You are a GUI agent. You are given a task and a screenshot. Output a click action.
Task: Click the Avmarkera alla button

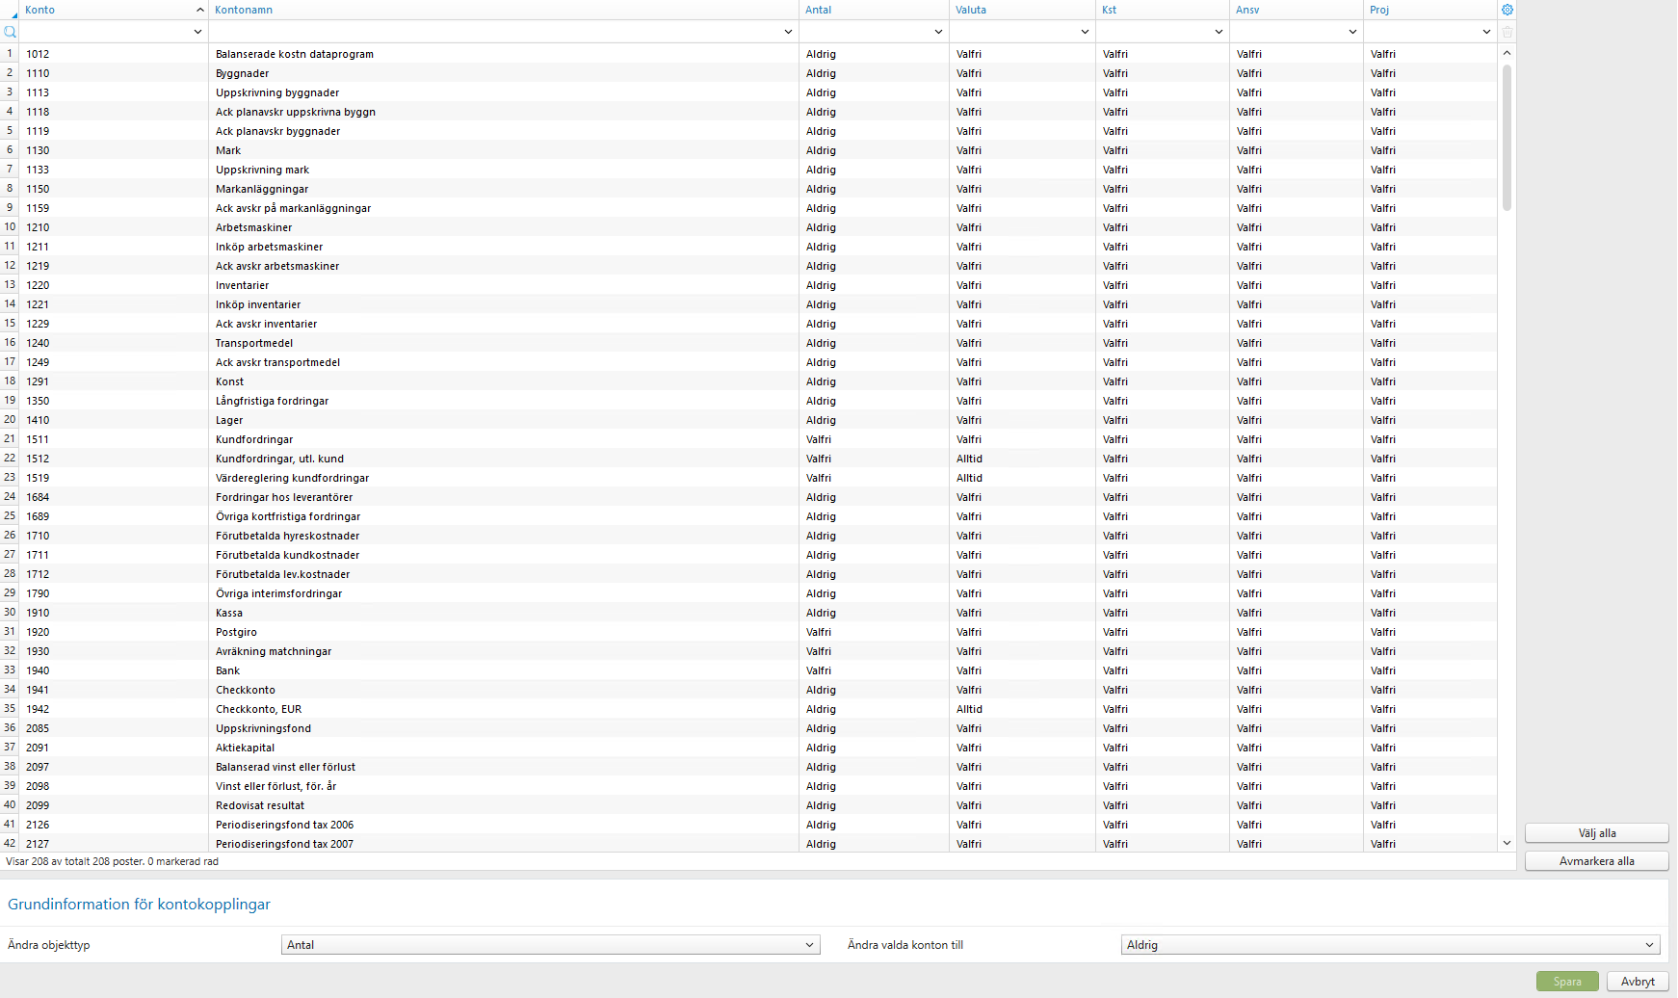coord(1596,860)
